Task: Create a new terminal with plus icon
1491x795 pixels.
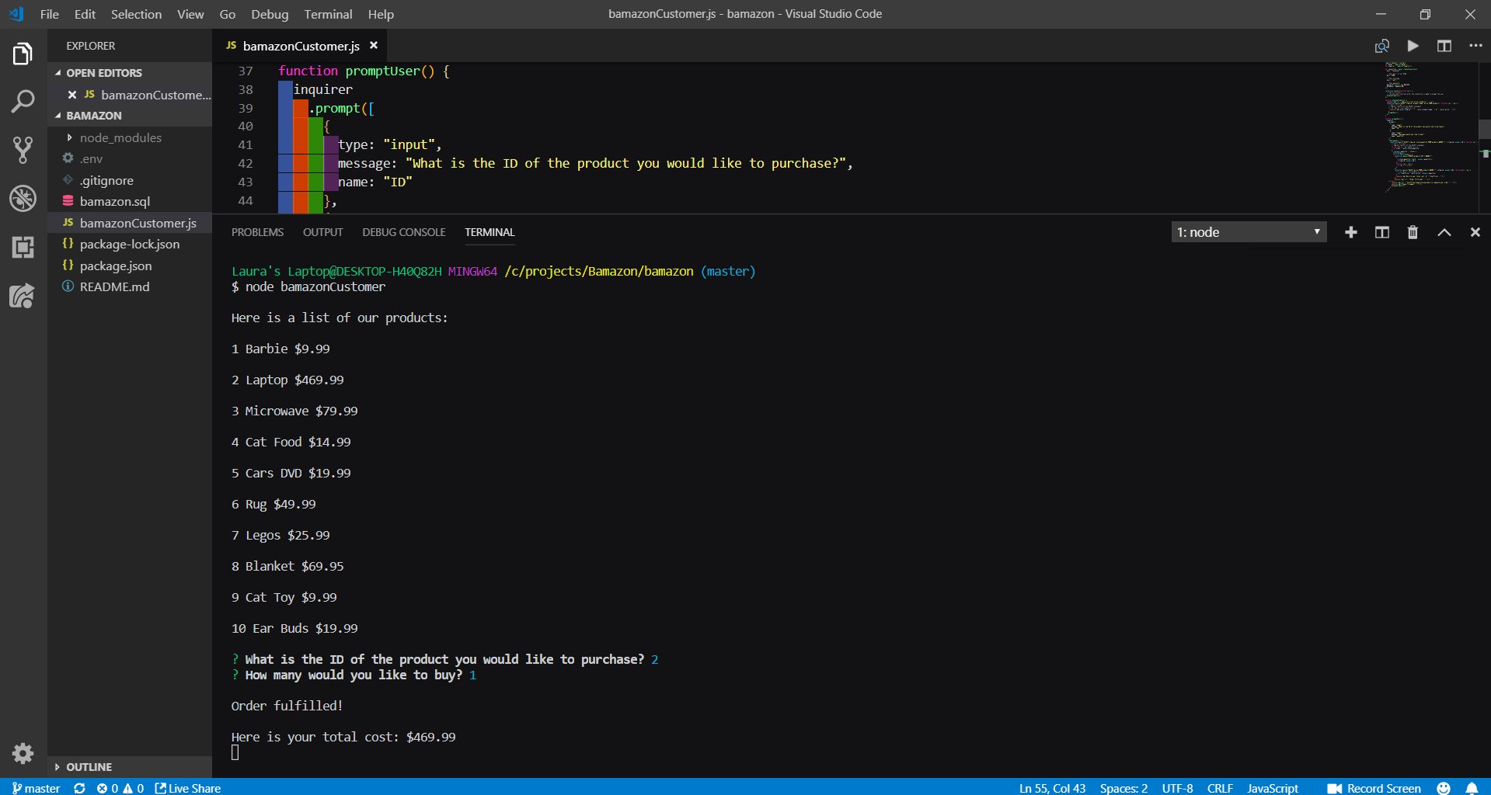Action: 1350,232
